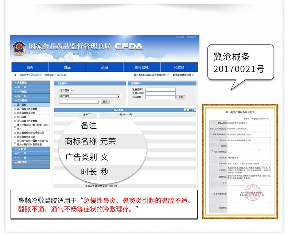Click the quick search keyword input field

click(79, 102)
